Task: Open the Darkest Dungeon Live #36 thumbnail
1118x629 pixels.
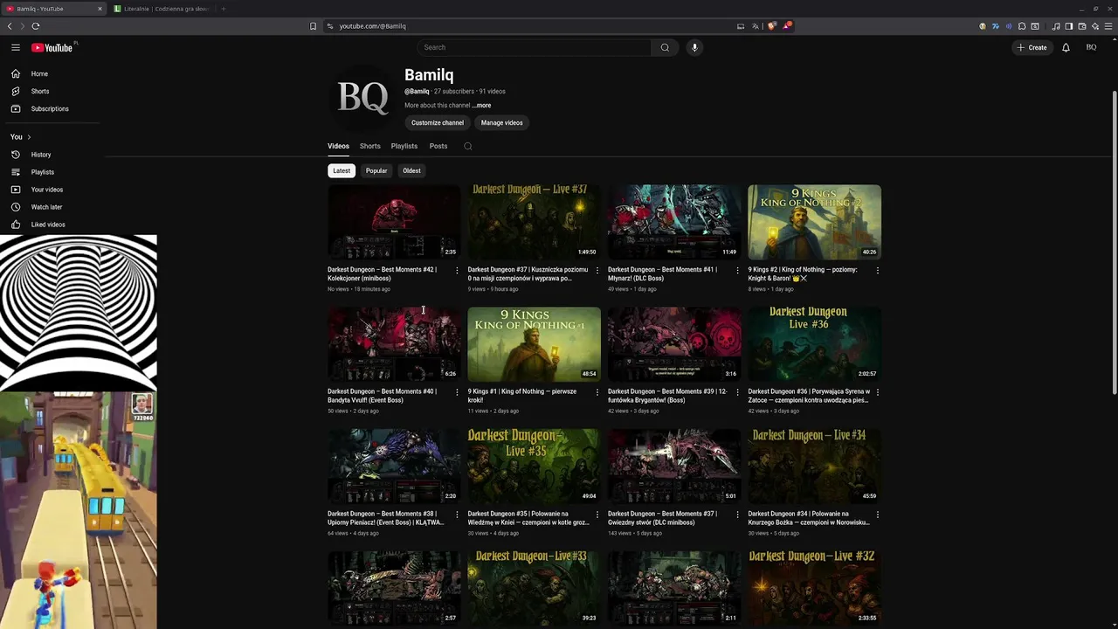Action: (x=814, y=343)
